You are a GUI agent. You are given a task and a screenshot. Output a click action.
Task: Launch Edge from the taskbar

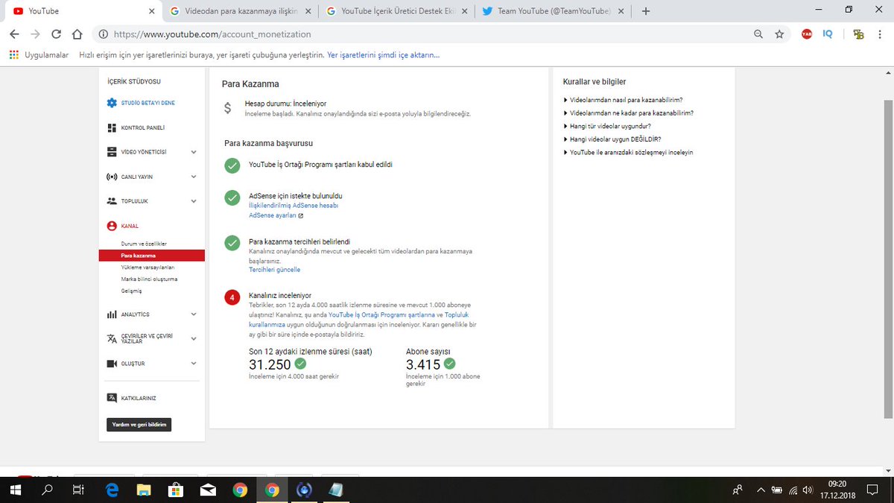click(x=112, y=490)
